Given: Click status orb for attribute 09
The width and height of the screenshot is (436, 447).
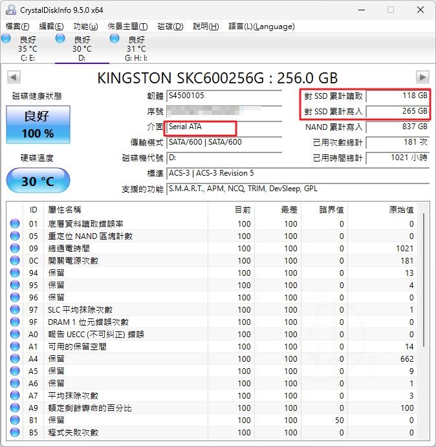Looking at the screenshot, I should [x=15, y=248].
